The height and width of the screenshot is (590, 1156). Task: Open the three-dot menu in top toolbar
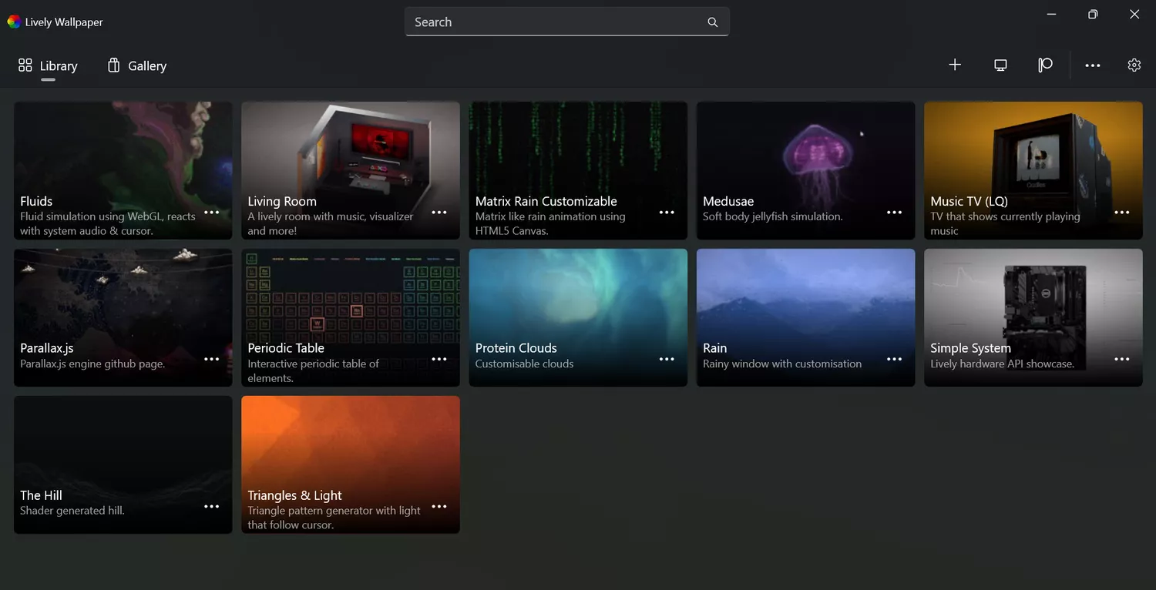point(1093,65)
